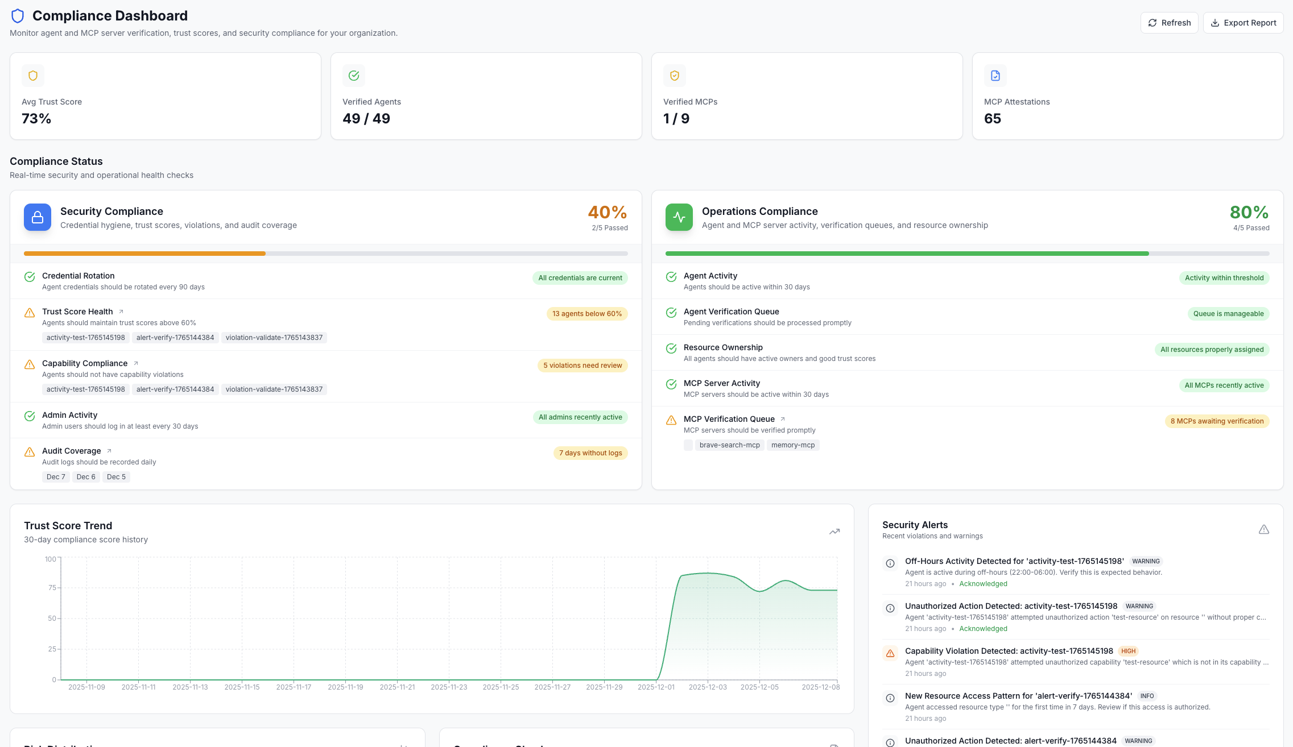Image resolution: width=1293 pixels, height=747 pixels.
Task: Click the pulse icon on Operations Compliance card
Action: (679, 217)
